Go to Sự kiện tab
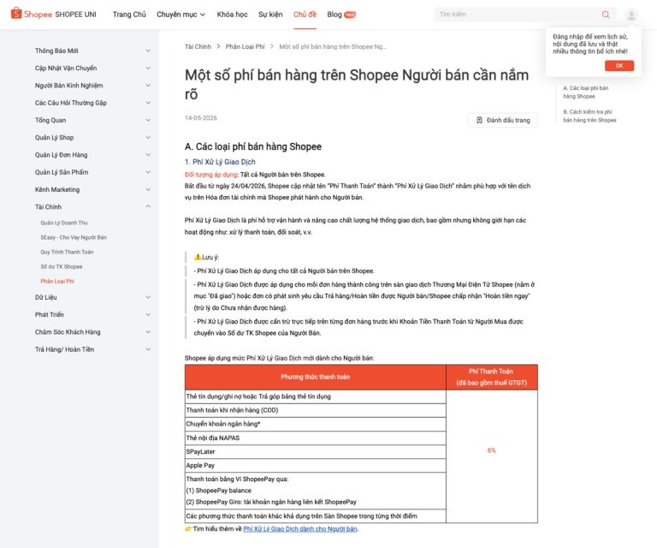Screen dimensions: 657x548 (x=270, y=15)
